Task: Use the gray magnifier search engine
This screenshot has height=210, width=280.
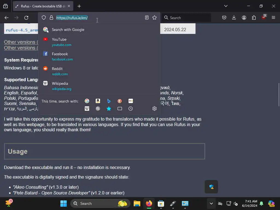Action: (98, 109)
